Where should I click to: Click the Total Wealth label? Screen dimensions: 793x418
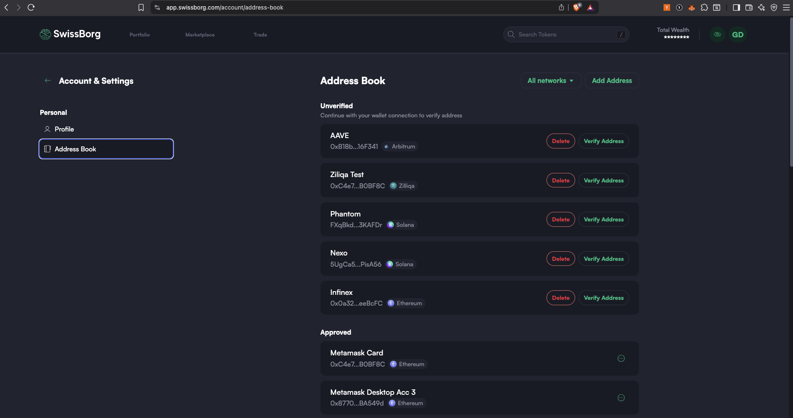point(673,30)
